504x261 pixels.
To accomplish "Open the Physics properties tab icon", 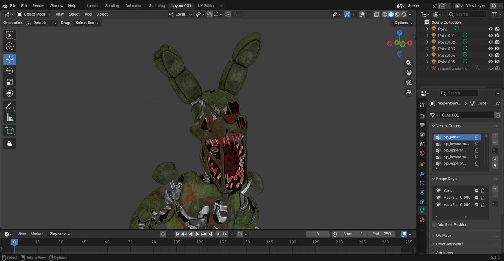I will 422,192.
